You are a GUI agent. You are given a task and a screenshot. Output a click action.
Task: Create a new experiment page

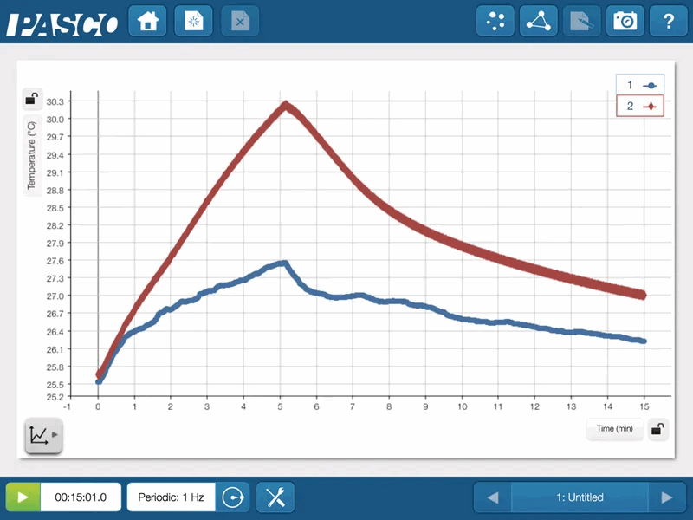193,22
